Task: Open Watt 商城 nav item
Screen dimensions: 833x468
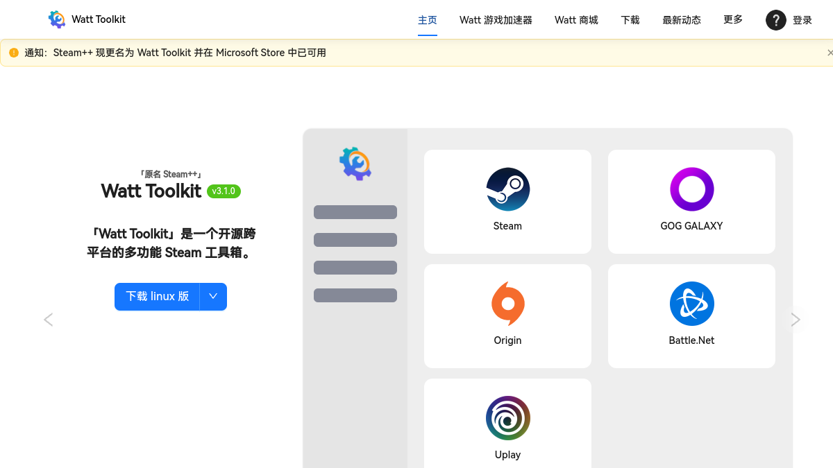Action: point(576,20)
